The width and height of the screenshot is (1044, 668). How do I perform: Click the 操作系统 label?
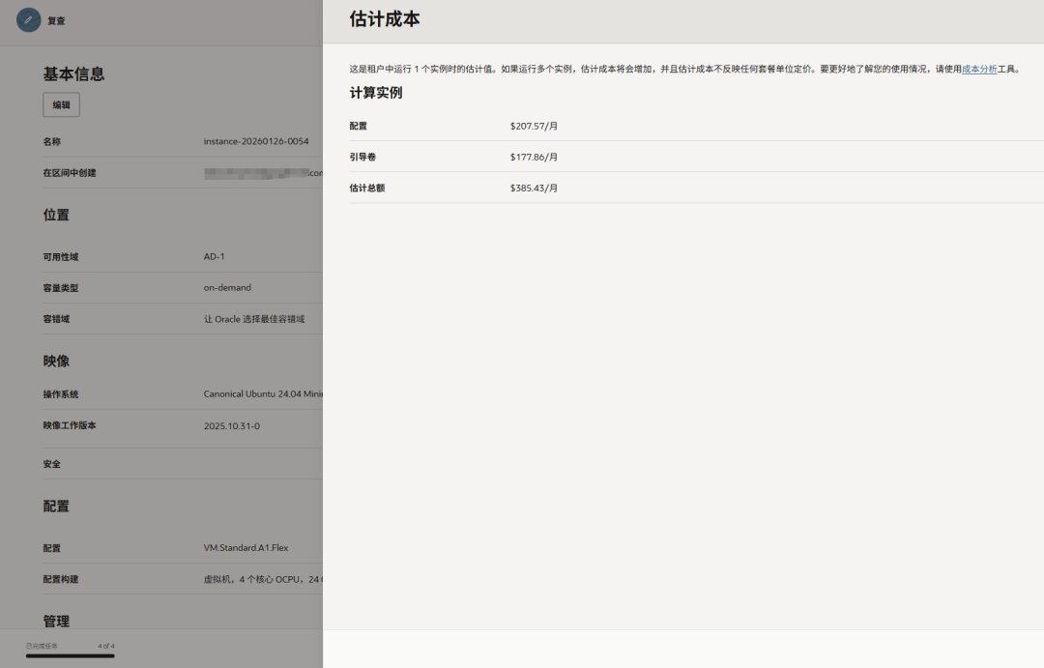[61, 394]
